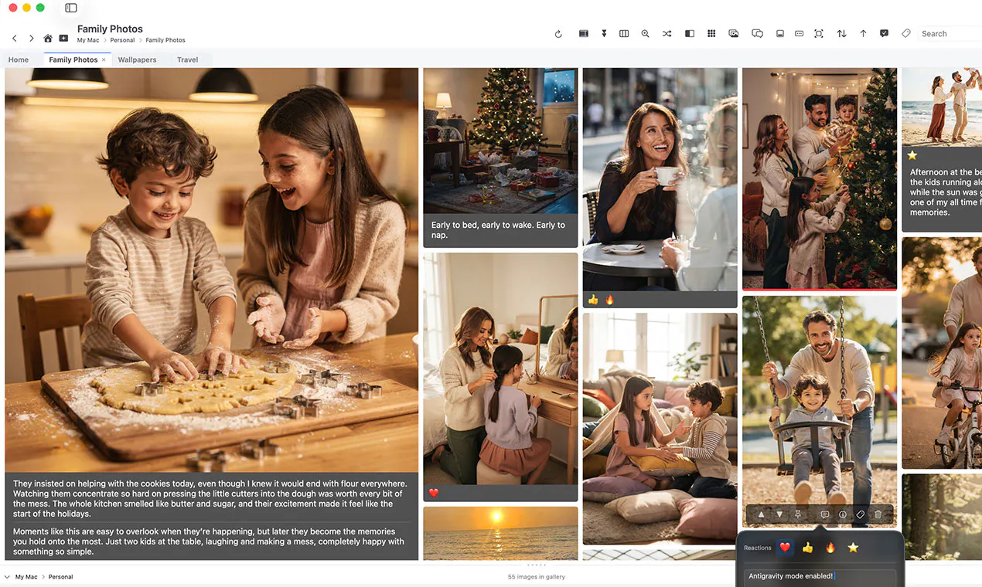
Task: Click the grid view icon
Action: coord(711,34)
